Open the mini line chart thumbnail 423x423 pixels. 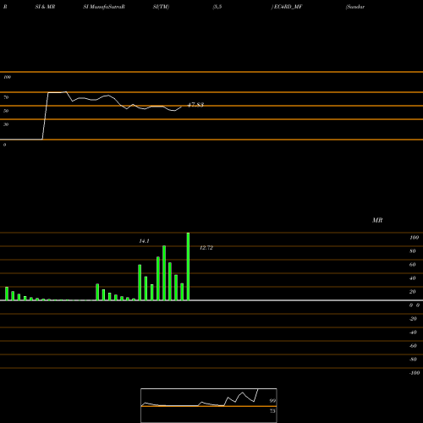tap(209, 405)
